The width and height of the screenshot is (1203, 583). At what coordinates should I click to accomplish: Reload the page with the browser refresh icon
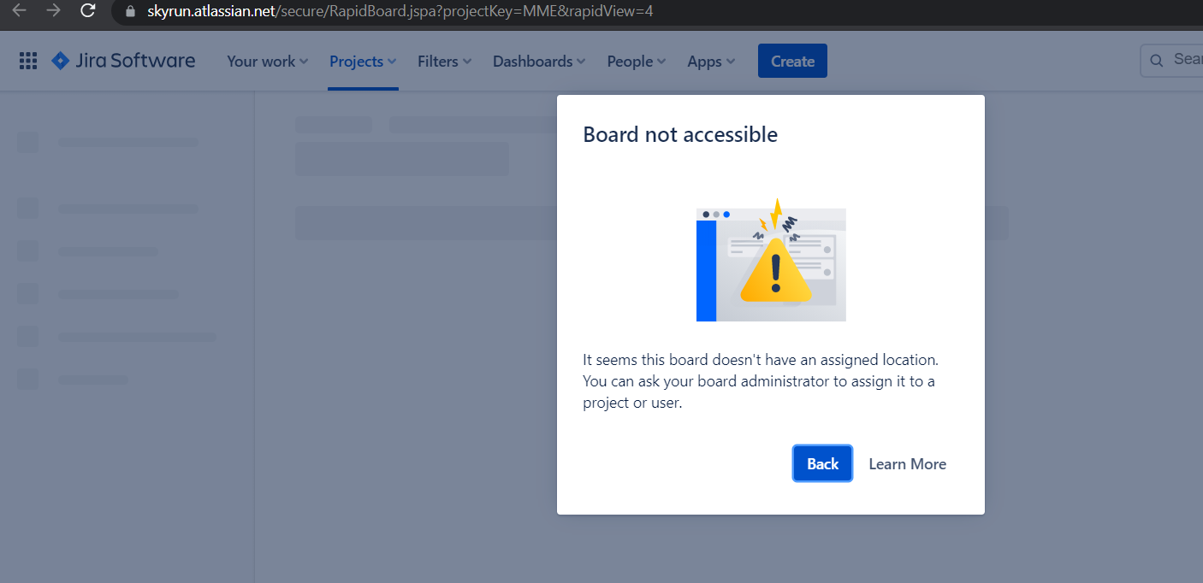point(87,11)
